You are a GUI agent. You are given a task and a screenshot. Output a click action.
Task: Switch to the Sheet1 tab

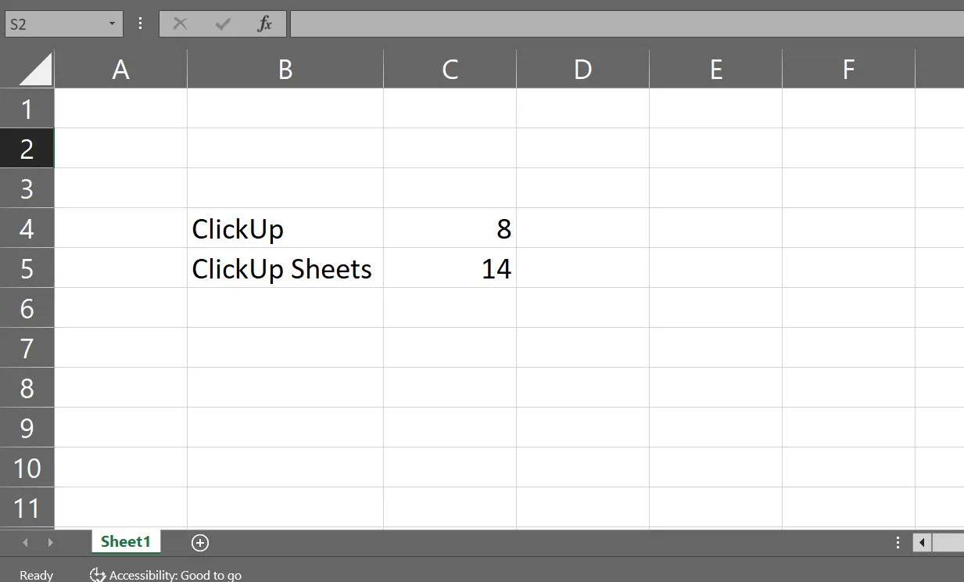point(126,541)
